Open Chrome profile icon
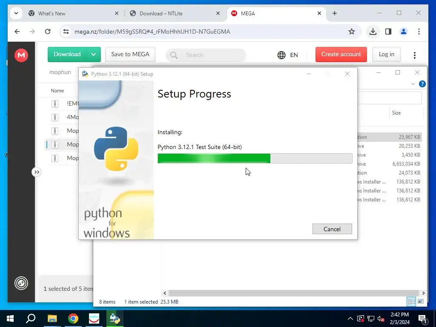Viewport: 436px width, 327px height. [404, 32]
